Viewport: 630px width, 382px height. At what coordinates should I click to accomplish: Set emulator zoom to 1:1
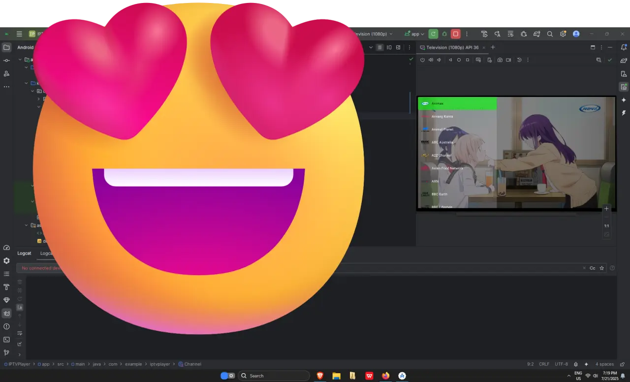click(x=607, y=226)
